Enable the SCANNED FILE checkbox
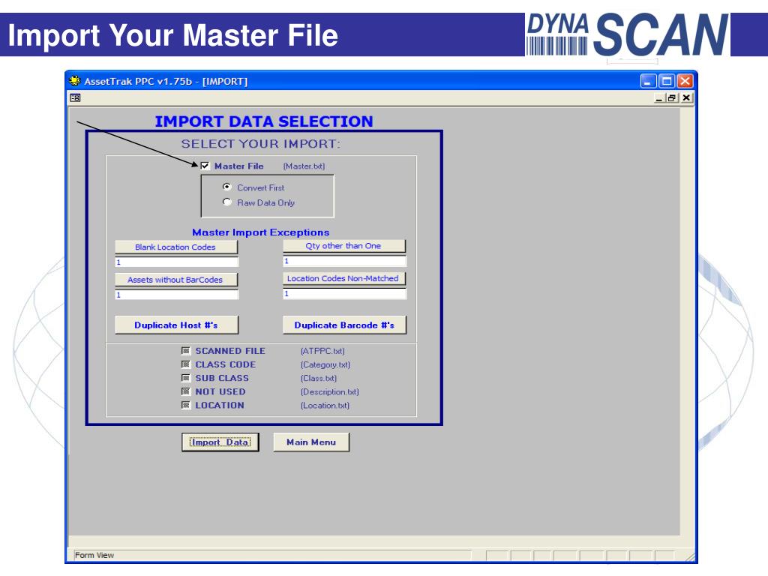 click(186, 351)
